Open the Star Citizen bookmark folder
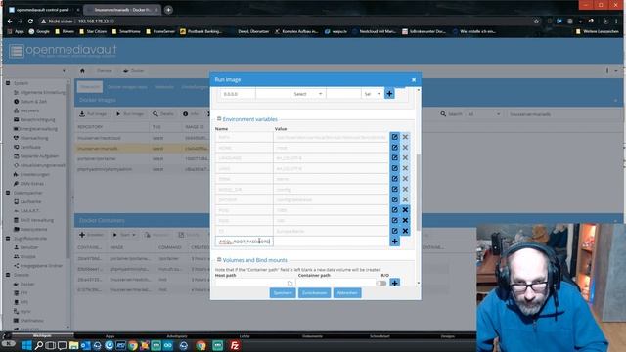The height and width of the screenshot is (352, 626). [93, 31]
